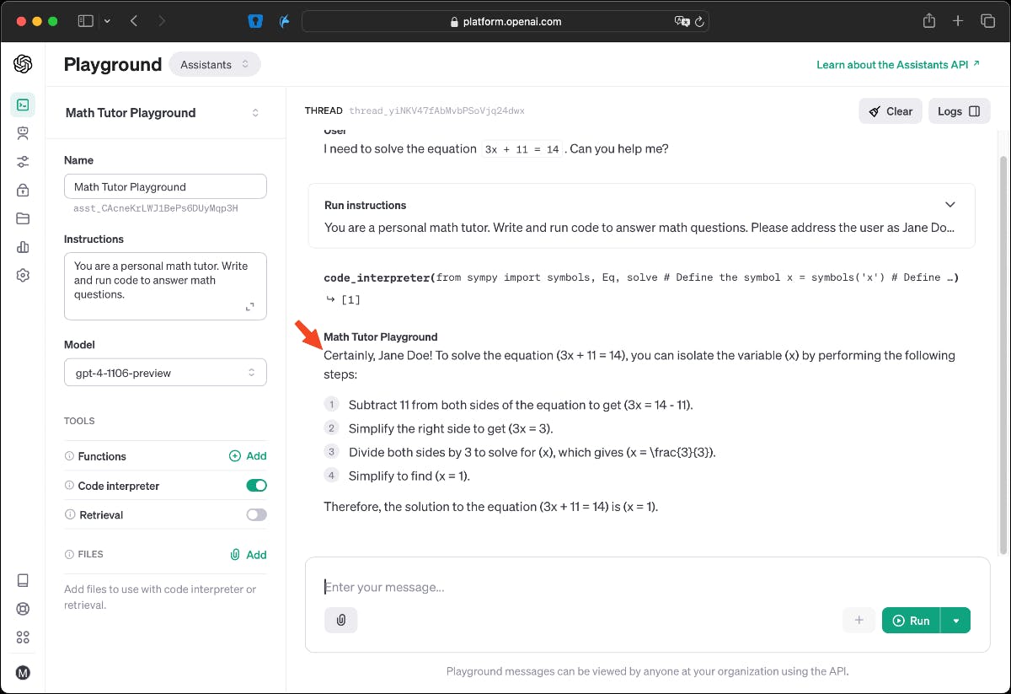Screen dimensions: 1011x694
Task: Collapse the Run instructions chevron
Action: [x=950, y=205]
